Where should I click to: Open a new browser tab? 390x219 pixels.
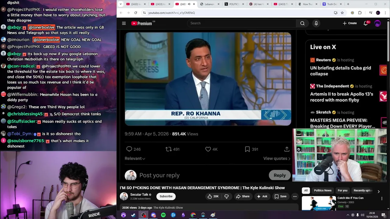[x=348, y=4]
